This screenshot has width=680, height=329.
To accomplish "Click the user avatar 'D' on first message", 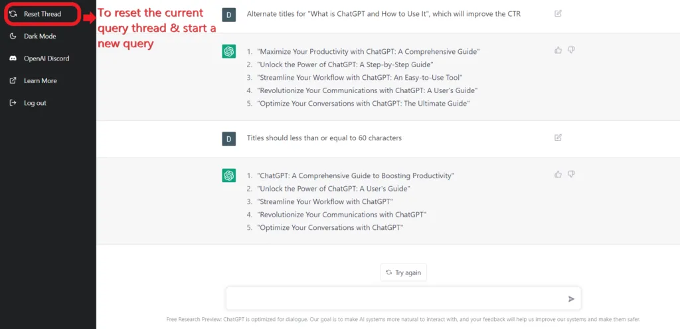I will (x=228, y=15).
